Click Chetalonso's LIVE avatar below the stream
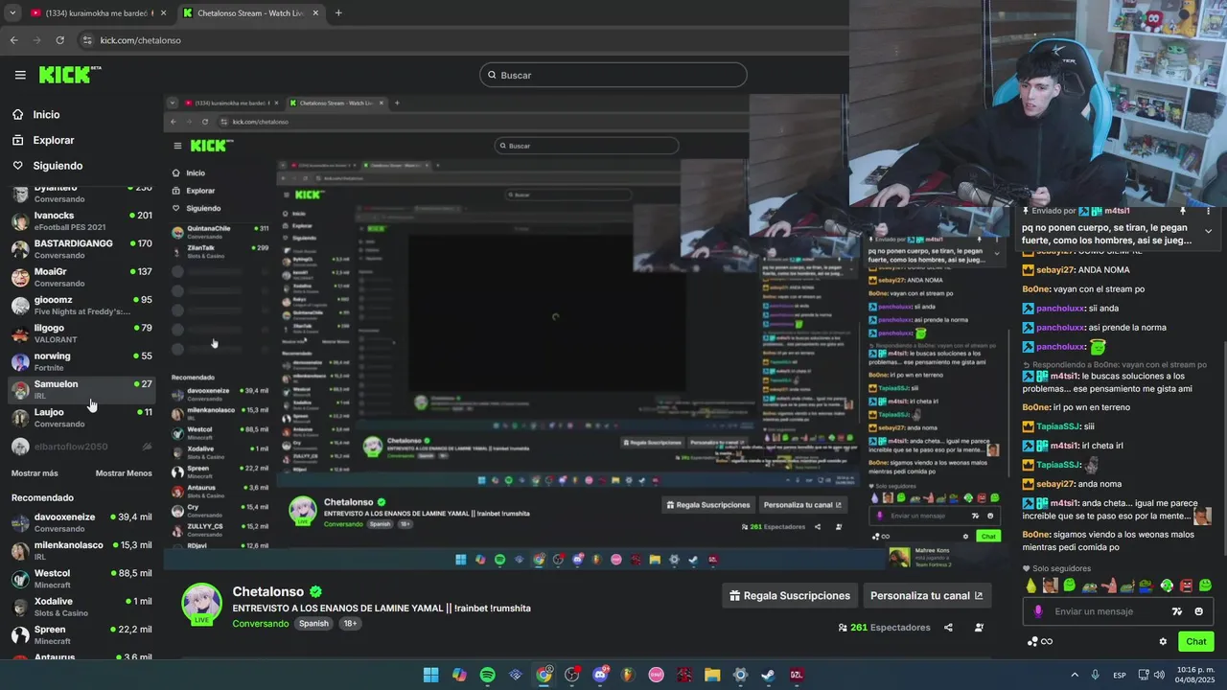 [202, 604]
